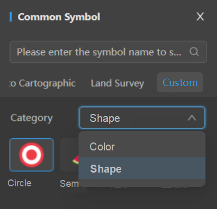Screen dimensions: 217x209
Task: Switch to the Cartographic tab
Action: [x=43, y=83]
